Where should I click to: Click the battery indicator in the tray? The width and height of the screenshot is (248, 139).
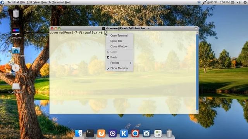pos(232,2)
